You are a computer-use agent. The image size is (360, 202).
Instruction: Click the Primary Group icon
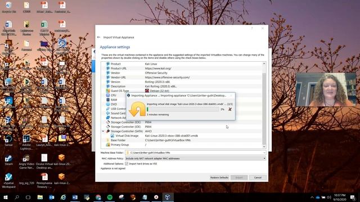pos(108,145)
